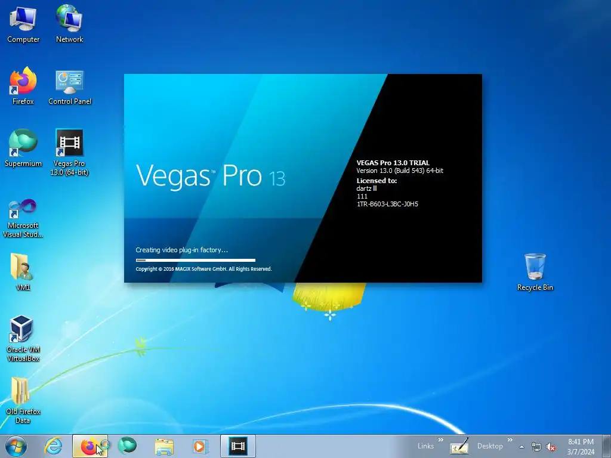Launch Internet Explorer from the taskbar
The width and height of the screenshot is (611, 458).
(53, 446)
